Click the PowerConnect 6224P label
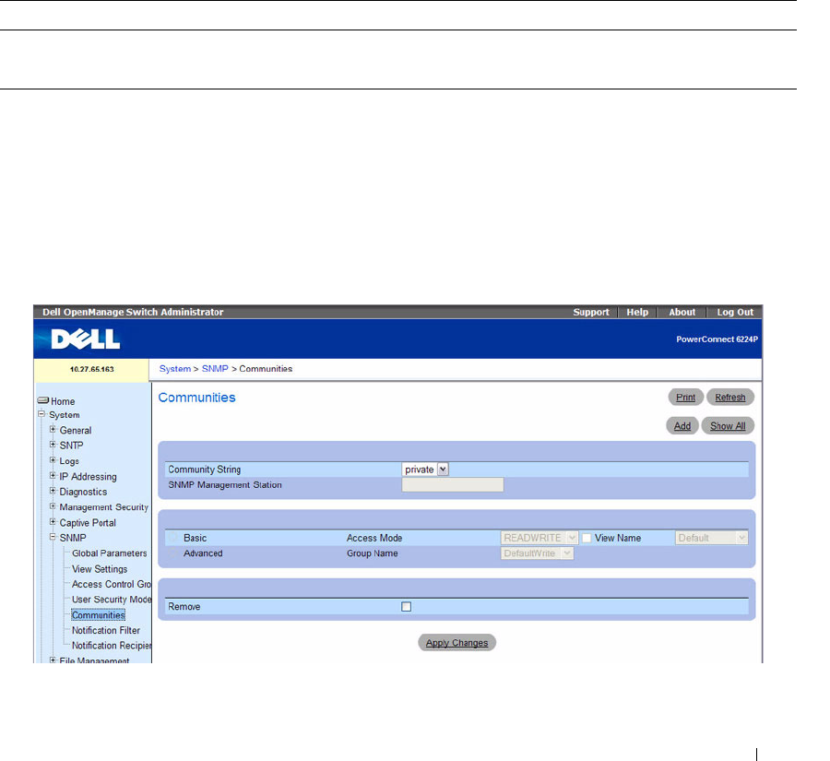Image resolution: width=830 pixels, height=761 pixels. coord(717,339)
